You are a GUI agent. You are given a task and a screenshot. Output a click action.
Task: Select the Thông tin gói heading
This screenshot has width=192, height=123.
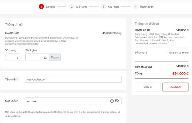pos(14,25)
